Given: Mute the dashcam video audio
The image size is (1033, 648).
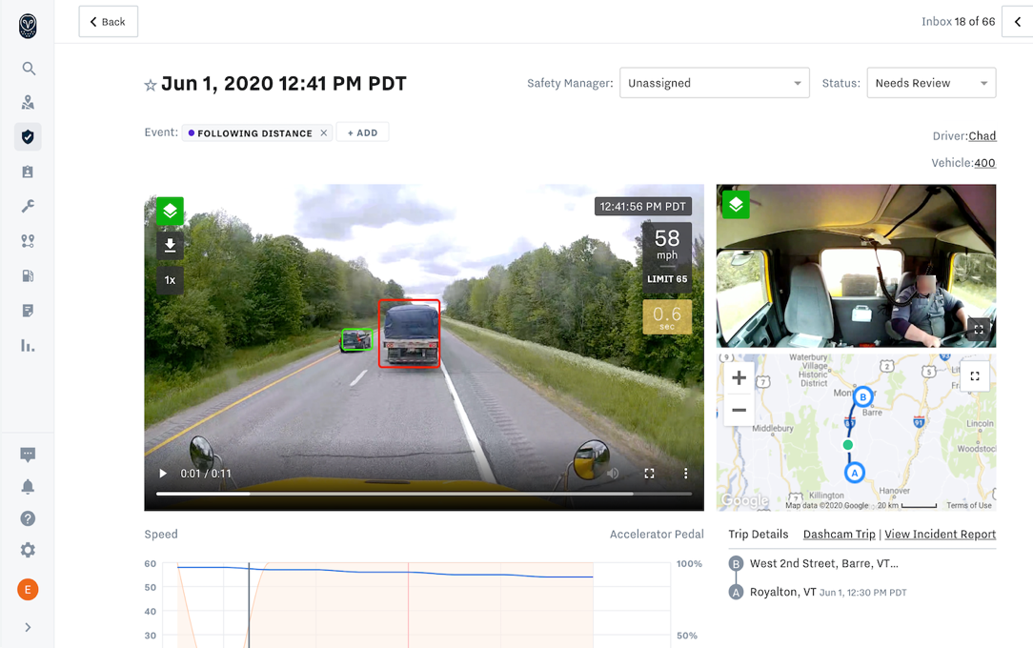Looking at the screenshot, I should pyautogui.click(x=611, y=472).
